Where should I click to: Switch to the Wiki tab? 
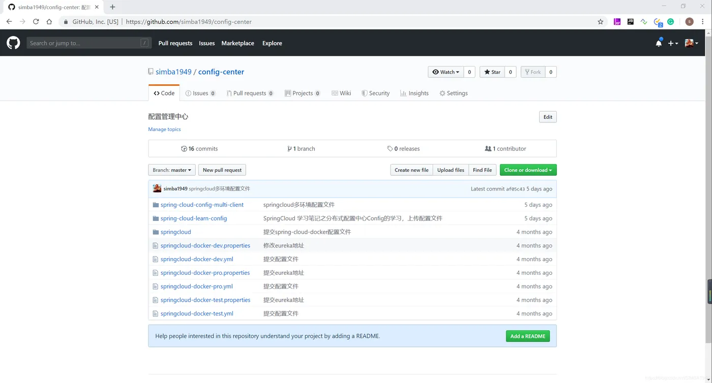[x=341, y=93]
